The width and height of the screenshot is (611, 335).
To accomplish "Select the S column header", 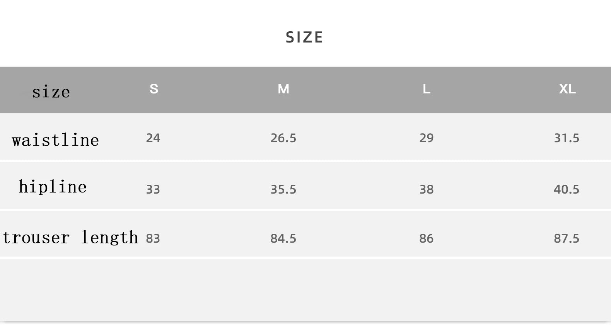I will pos(154,89).
